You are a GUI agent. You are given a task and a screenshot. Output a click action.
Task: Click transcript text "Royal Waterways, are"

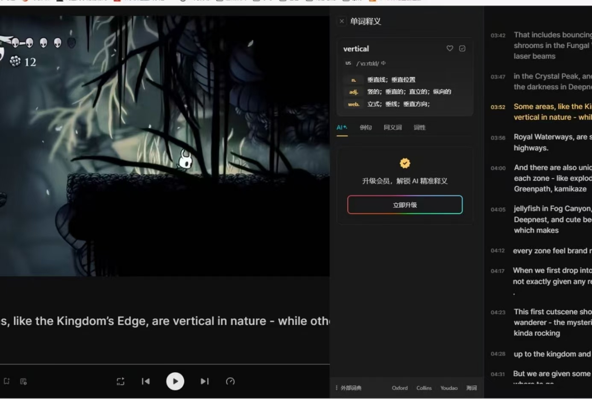[x=551, y=137]
